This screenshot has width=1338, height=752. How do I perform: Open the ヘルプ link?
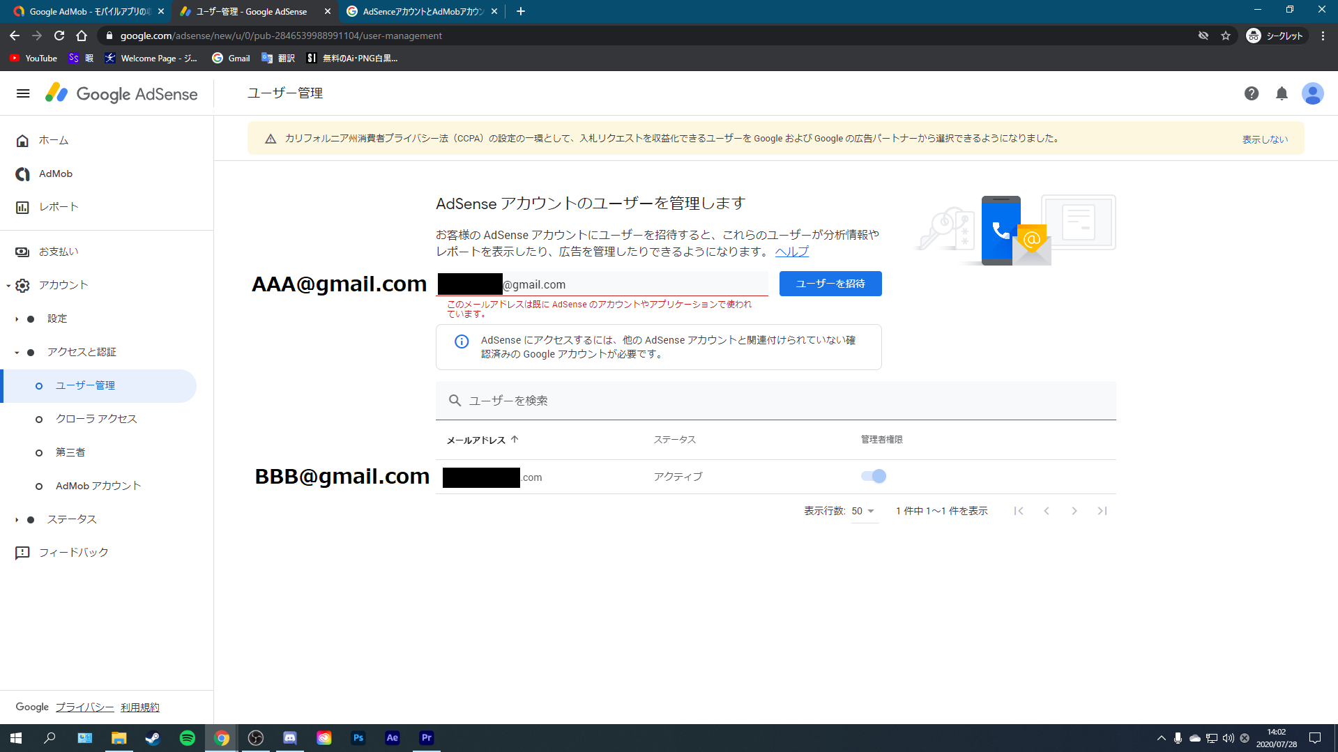[x=792, y=252]
